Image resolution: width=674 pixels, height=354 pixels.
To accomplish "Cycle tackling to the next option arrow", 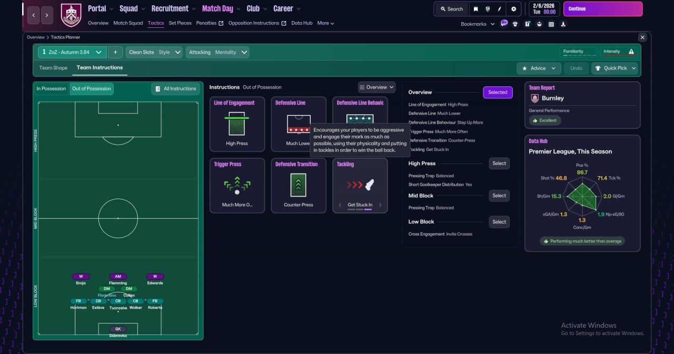I will [x=380, y=205].
